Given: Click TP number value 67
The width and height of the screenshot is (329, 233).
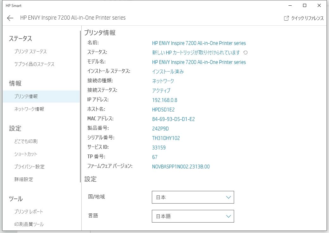Looking at the screenshot, I should pos(155,157).
